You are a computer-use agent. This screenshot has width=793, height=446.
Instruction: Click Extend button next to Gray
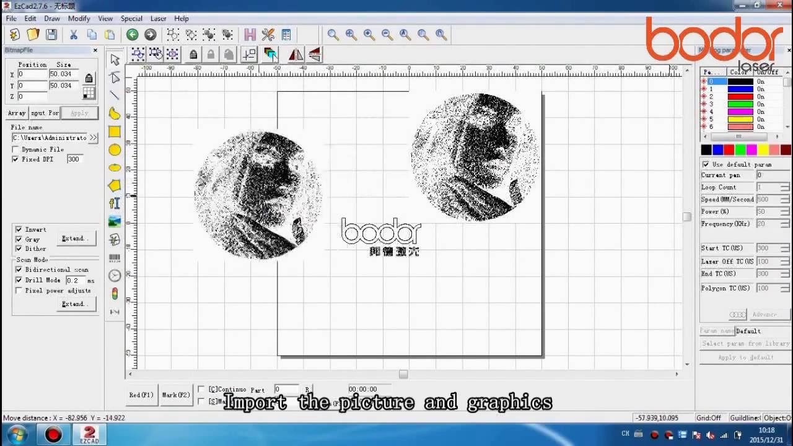(76, 238)
